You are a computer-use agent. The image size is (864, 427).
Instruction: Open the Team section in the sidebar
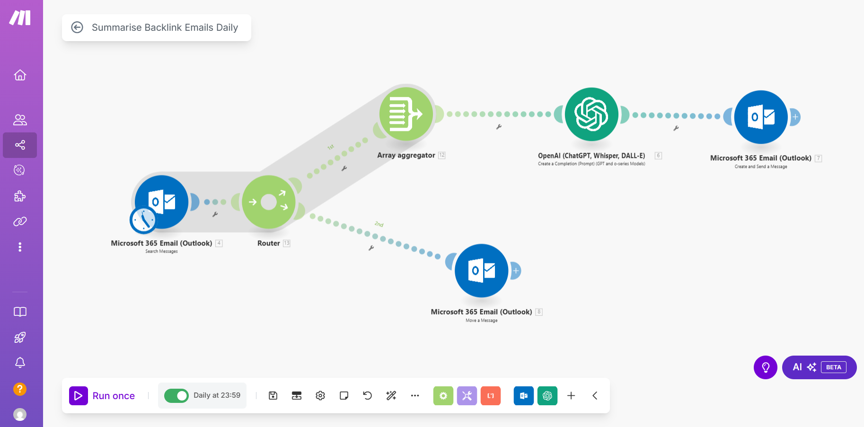[x=20, y=120]
